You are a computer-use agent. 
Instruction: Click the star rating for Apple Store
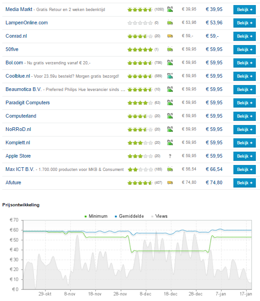point(140,156)
